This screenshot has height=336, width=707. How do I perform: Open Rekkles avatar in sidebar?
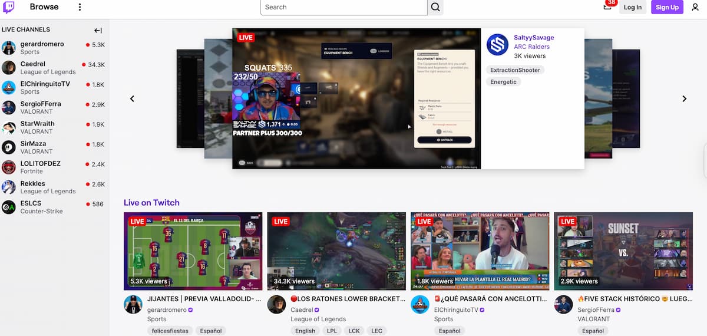pos(9,187)
